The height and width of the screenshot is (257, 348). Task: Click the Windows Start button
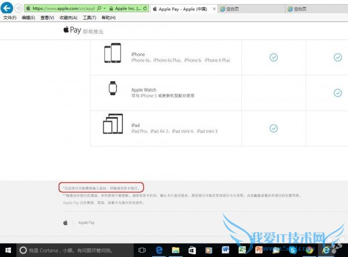pos(8,251)
